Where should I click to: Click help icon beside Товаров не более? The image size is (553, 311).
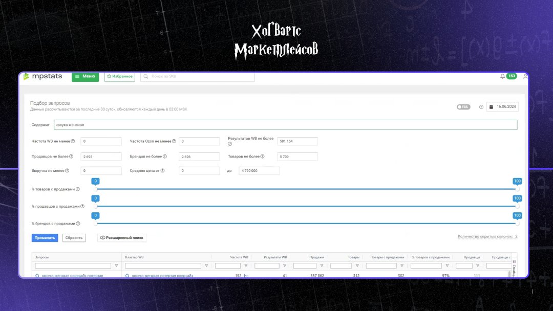pos(262,157)
